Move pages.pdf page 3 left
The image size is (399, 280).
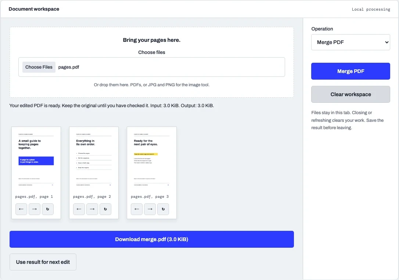137,209
